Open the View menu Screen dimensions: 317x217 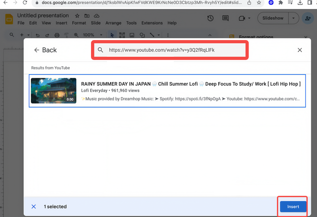pyautogui.click(x=46, y=23)
